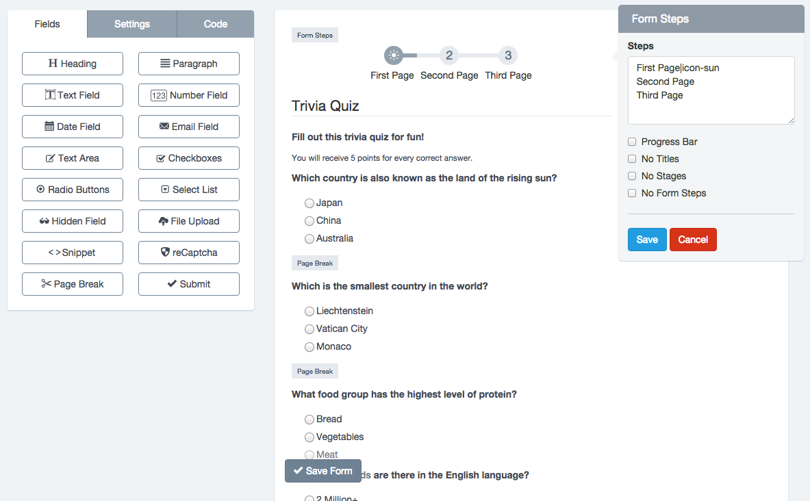Add an Email Field to the form
Screen dimensions: 810x501
[189, 127]
